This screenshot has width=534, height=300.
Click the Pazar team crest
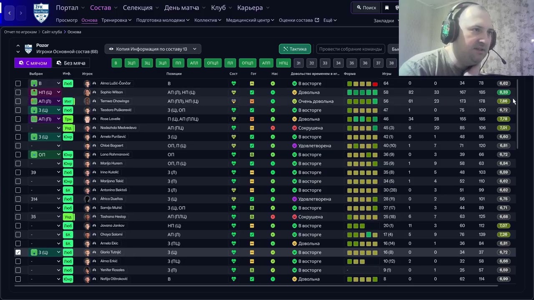(x=28, y=49)
